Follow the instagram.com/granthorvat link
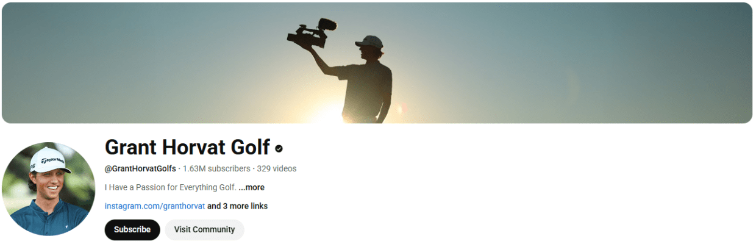The image size is (756, 244). [x=155, y=206]
